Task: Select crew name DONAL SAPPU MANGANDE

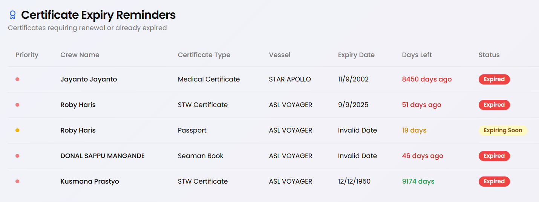Action: click(103, 156)
